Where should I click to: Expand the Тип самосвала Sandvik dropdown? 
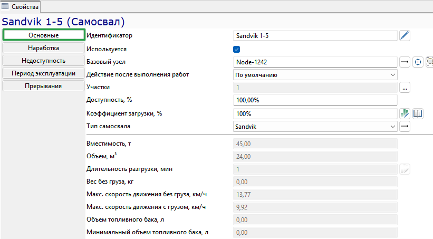(315, 127)
